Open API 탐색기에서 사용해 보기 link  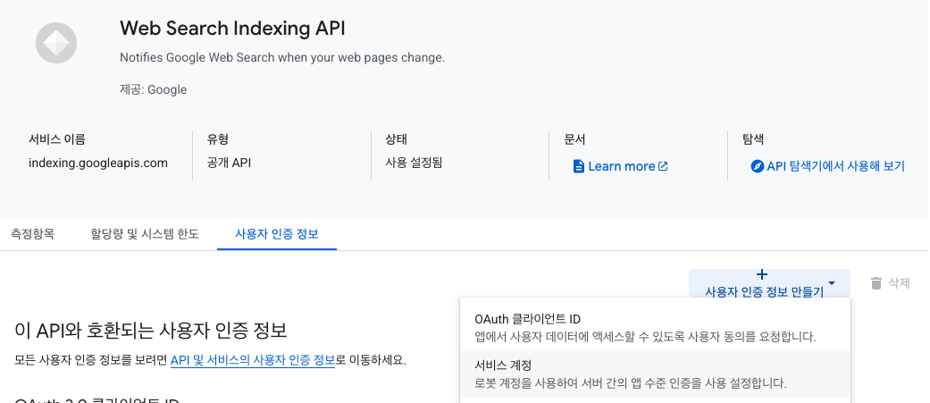[x=828, y=166]
